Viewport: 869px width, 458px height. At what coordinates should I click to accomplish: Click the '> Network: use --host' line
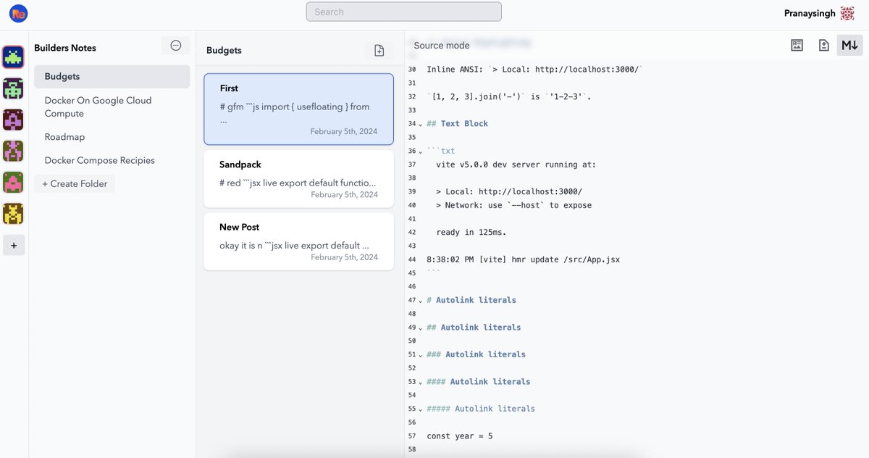(513, 205)
